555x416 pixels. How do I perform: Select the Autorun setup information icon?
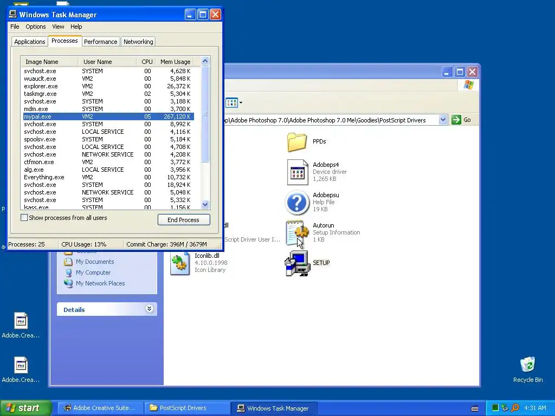(297, 232)
